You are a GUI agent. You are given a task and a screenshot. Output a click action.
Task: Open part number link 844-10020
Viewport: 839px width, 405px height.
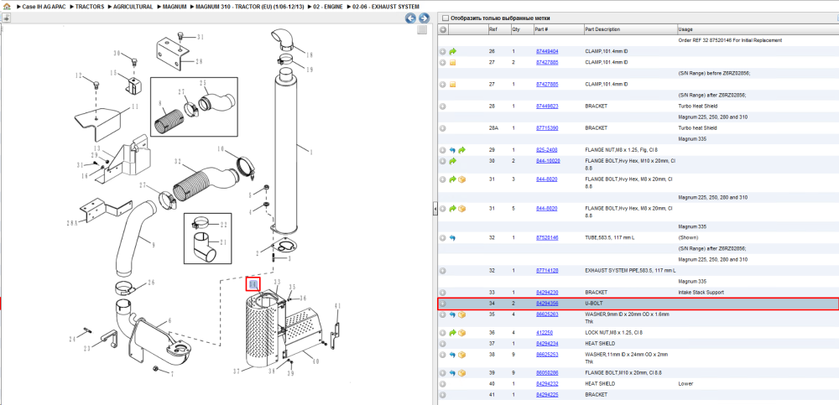tap(548, 161)
